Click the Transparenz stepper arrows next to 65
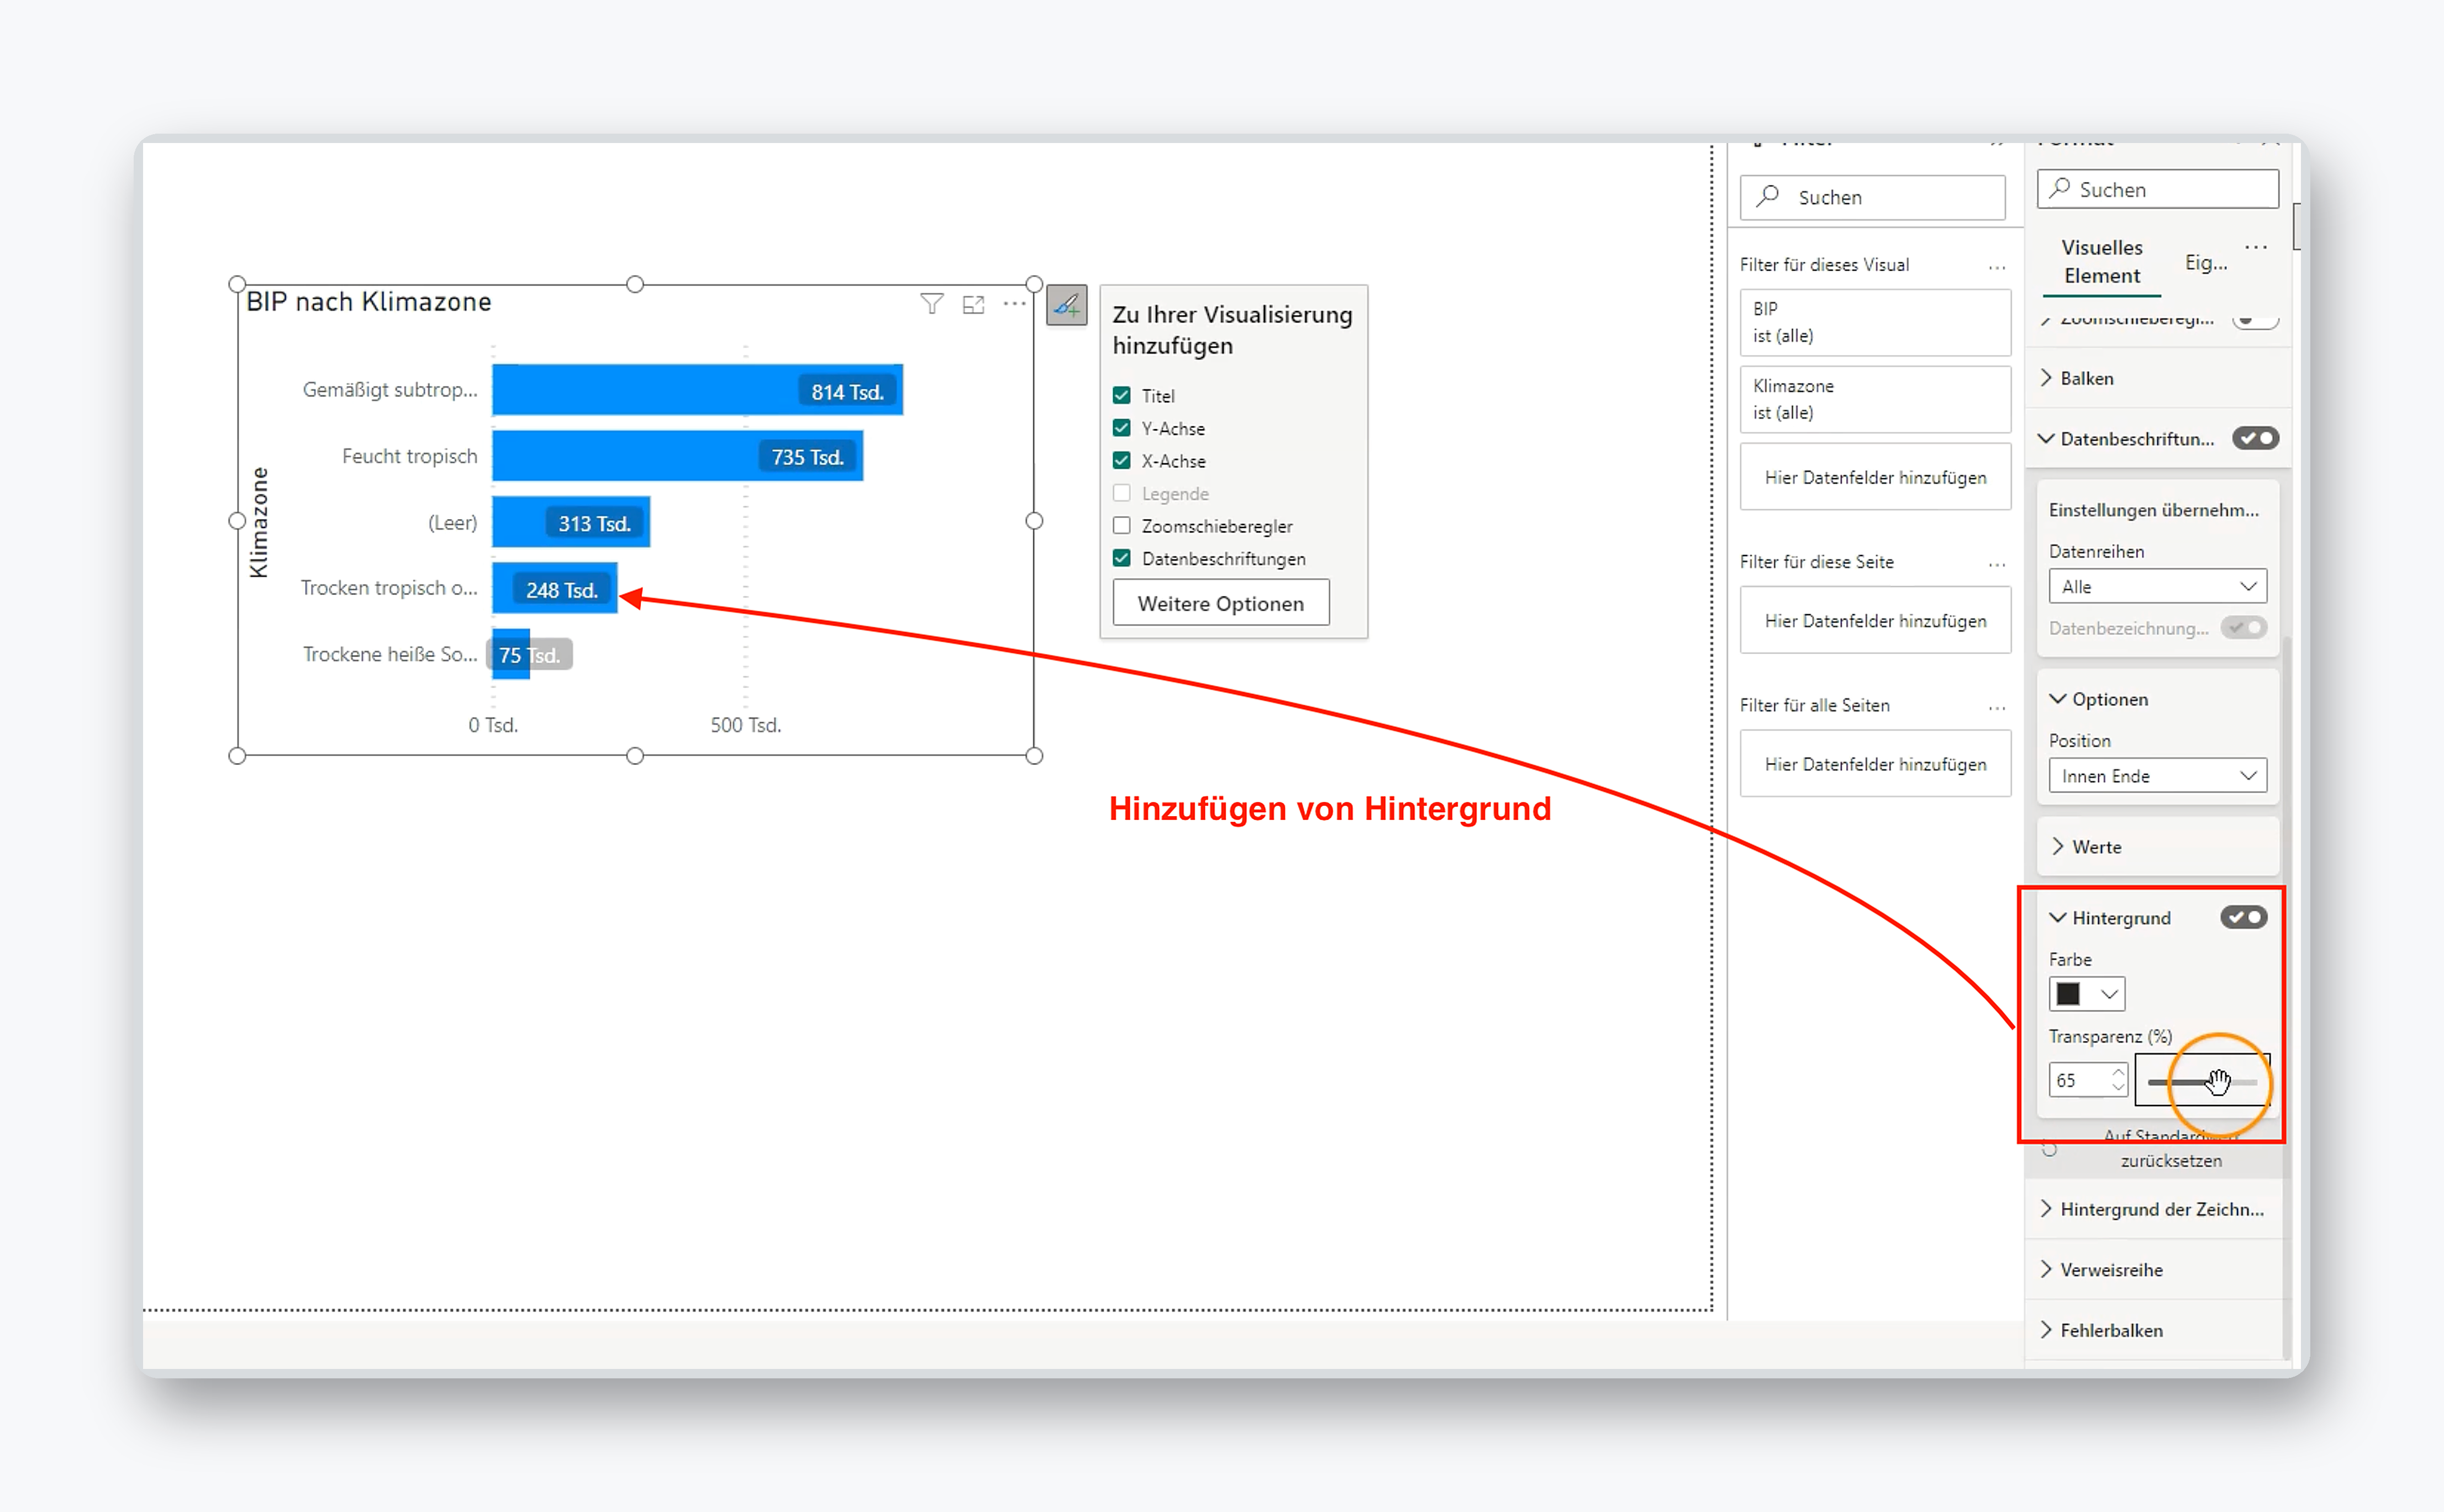 2118,1080
